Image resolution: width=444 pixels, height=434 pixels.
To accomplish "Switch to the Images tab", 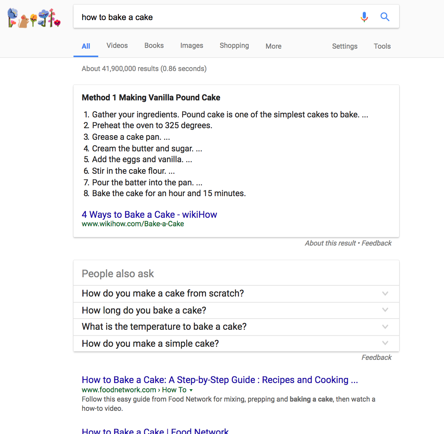I will pyautogui.click(x=191, y=46).
